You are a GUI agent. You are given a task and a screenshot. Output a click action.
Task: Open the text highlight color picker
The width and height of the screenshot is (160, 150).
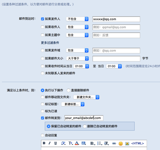84,143
